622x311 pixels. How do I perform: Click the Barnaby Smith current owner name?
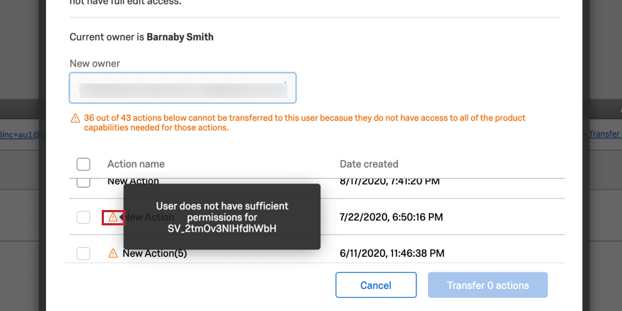coord(180,37)
